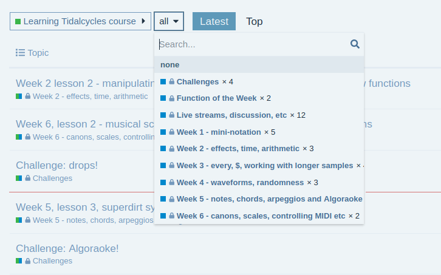The width and height of the screenshot is (441, 275).
Task: Click lock icon under Challenge: drops! topic
Action: point(28,178)
